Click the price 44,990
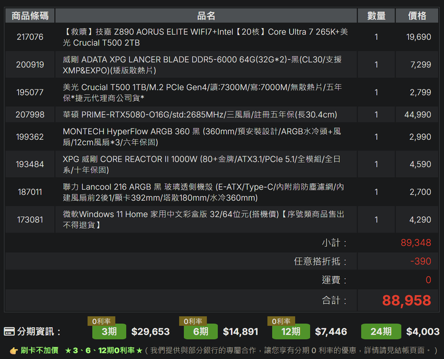 pyautogui.click(x=418, y=115)
